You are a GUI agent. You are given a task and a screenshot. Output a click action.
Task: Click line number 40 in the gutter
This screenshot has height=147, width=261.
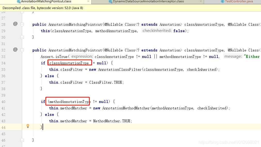[x=3, y=102]
